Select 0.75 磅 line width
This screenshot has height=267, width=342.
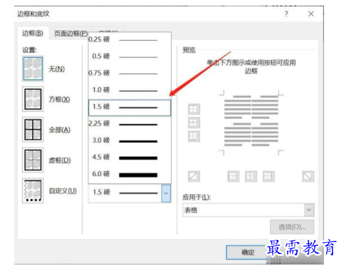pos(129,74)
